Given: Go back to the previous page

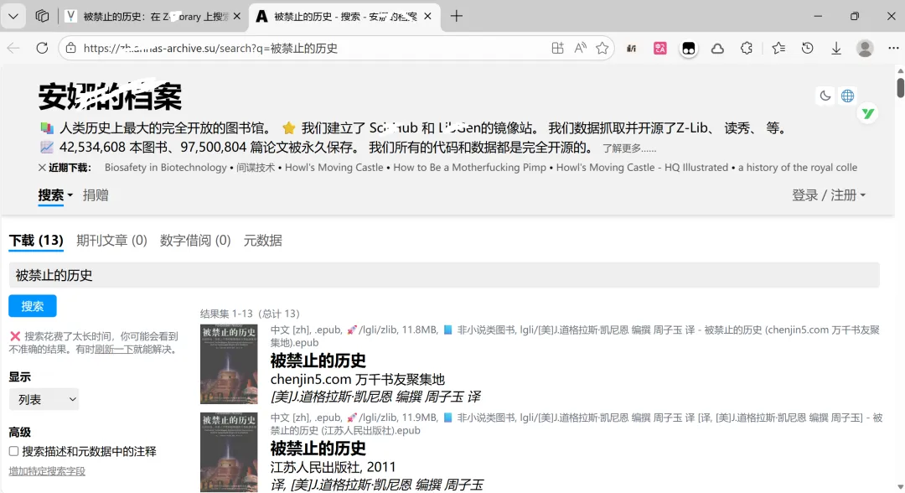Looking at the screenshot, I should tap(13, 48).
